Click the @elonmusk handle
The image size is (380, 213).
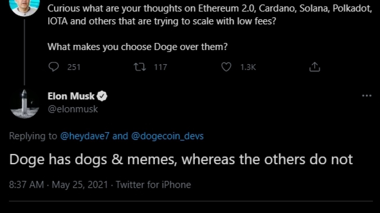click(x=73, y=109)
